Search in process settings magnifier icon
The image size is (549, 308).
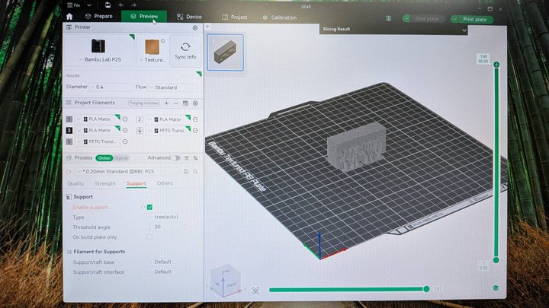195,171
